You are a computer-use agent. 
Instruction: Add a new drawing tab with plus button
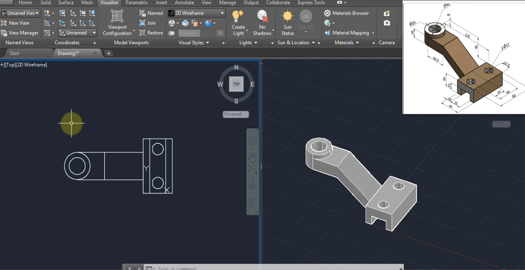coord(109,53)
